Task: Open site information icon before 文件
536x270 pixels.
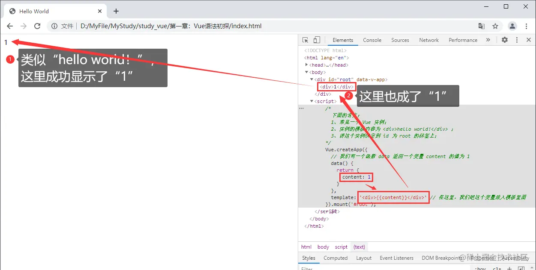Action: tap(54, 26)
